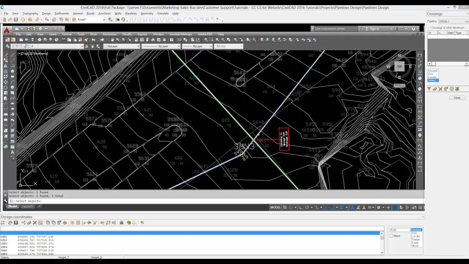Click MODEL in the status bar

pos(275,208)
